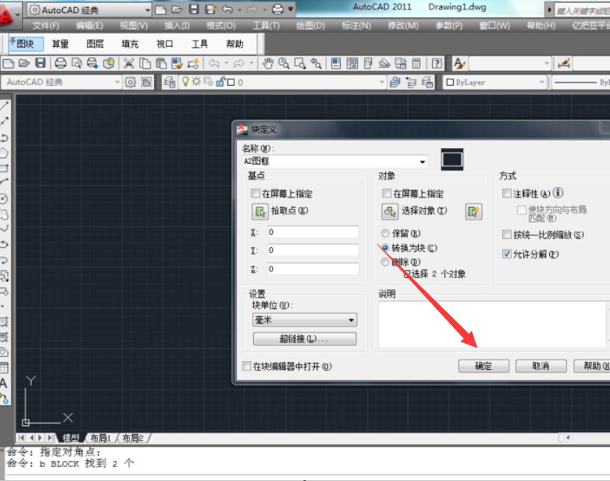Viewport: 610px width, 481px height.
Task: Uncheck the 允许分解 checkbox
Action: (507, 254)
